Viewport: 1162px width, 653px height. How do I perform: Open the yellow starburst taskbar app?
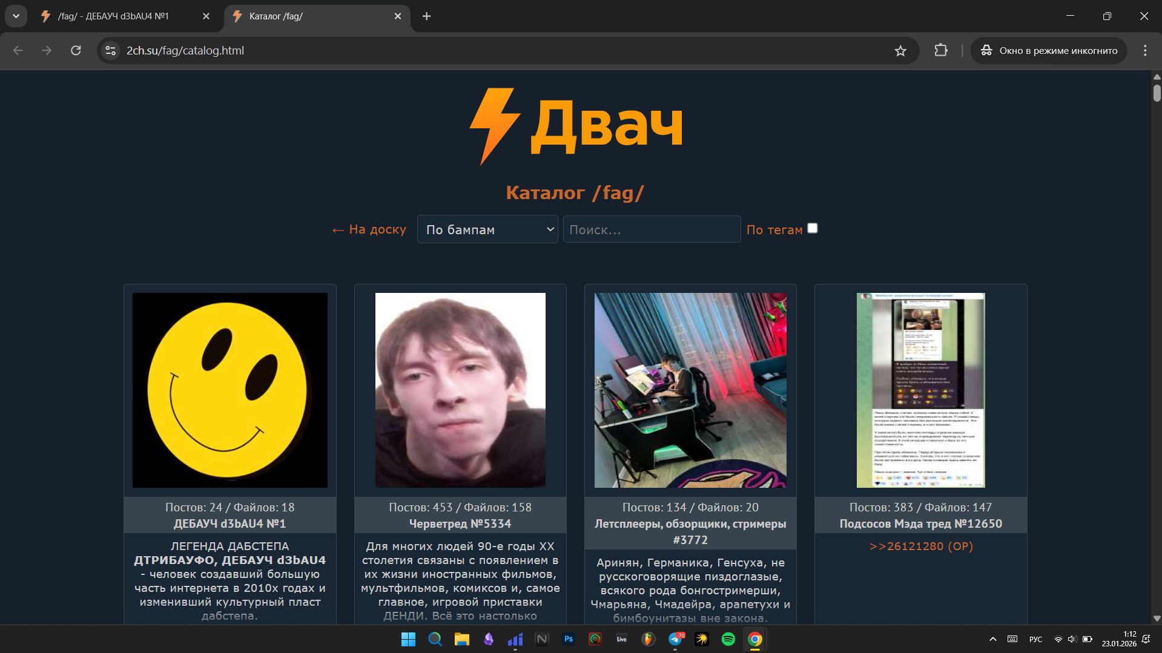[x=701, y=639]
